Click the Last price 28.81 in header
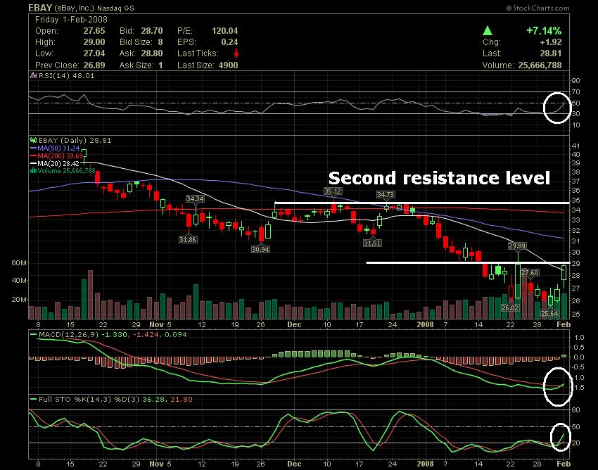Image resolution: width=598 pixels, height=470 pixels. tap(550, 53)
